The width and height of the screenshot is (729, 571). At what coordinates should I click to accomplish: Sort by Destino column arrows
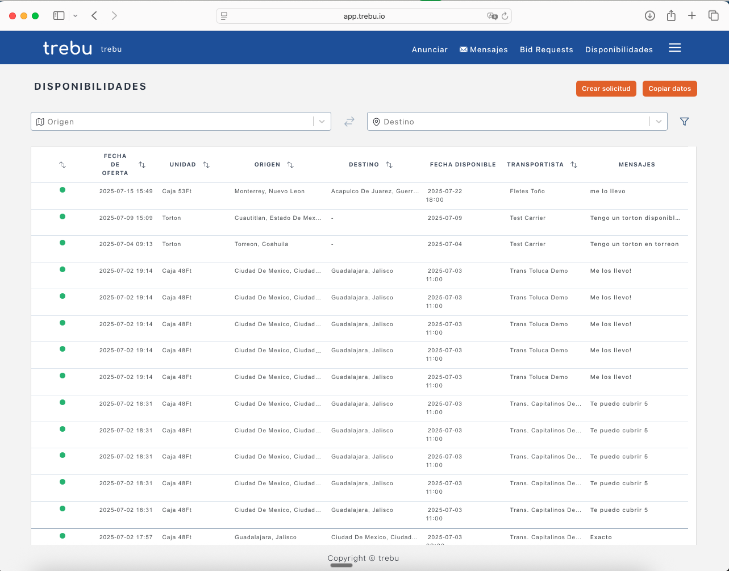[x=389, y=165]
